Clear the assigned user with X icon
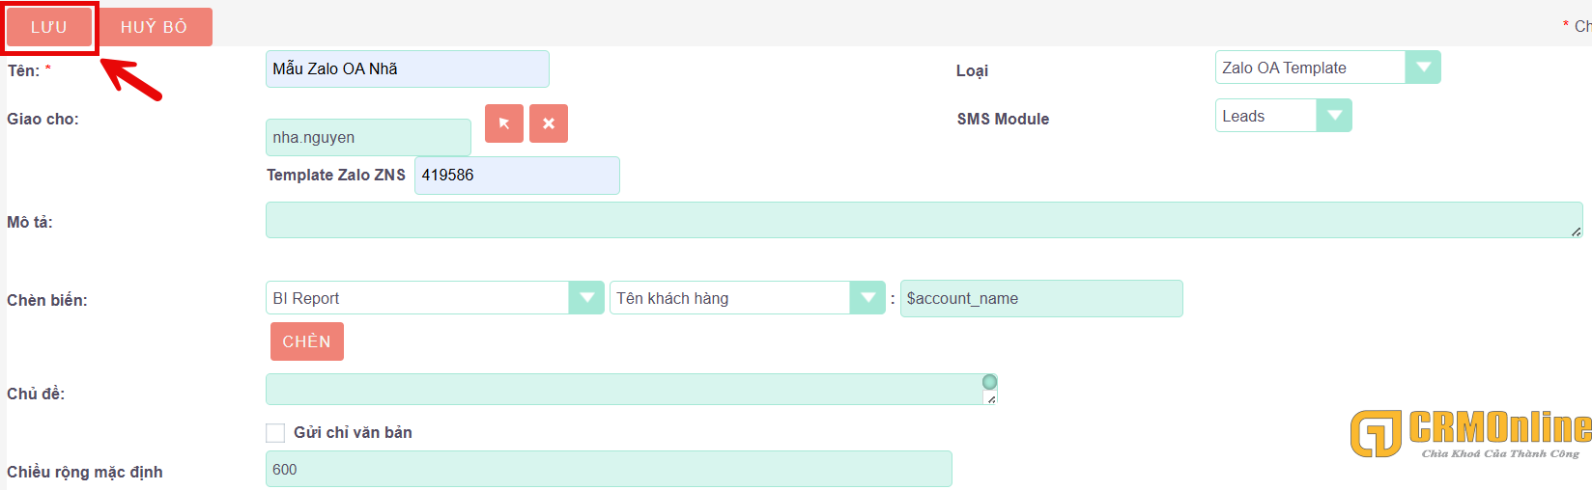This screenshot has width=1592, height=490. pyautogui.click(x=549, y=123)
